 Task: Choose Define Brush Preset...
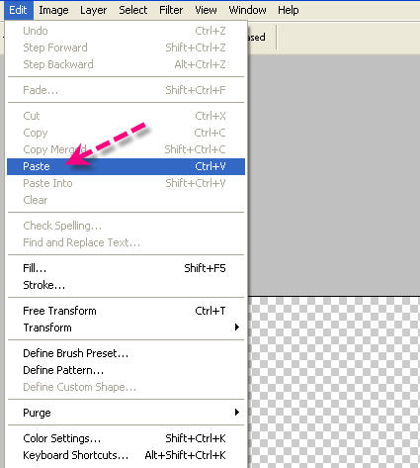click(126, 353)
